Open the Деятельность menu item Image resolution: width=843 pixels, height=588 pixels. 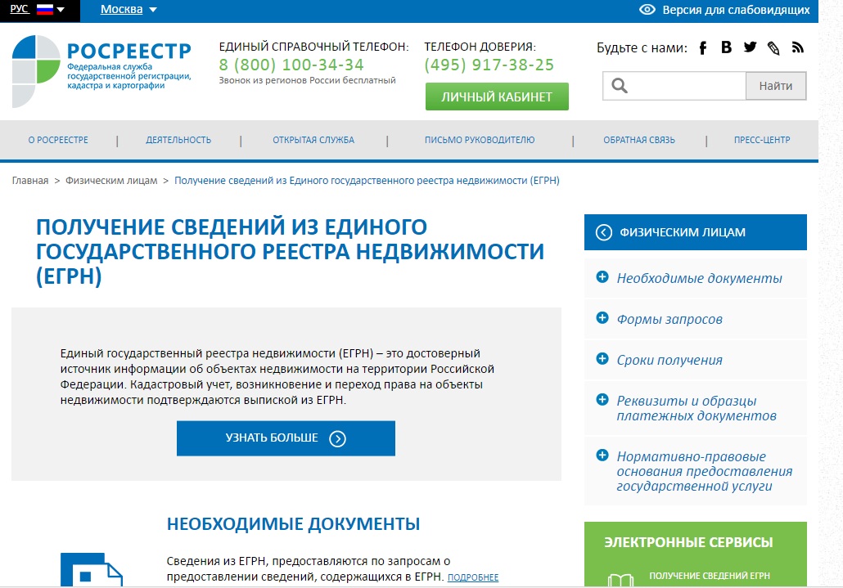click(178, 140)
